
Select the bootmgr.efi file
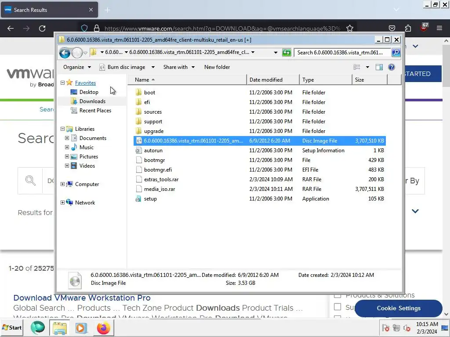(x=260, y=170)
